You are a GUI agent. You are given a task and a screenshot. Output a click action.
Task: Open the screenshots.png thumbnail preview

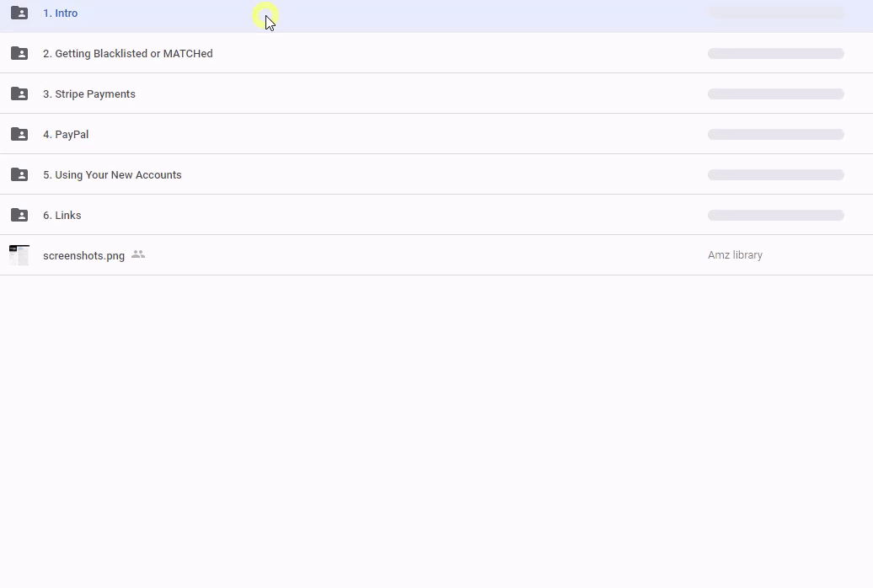19,255
